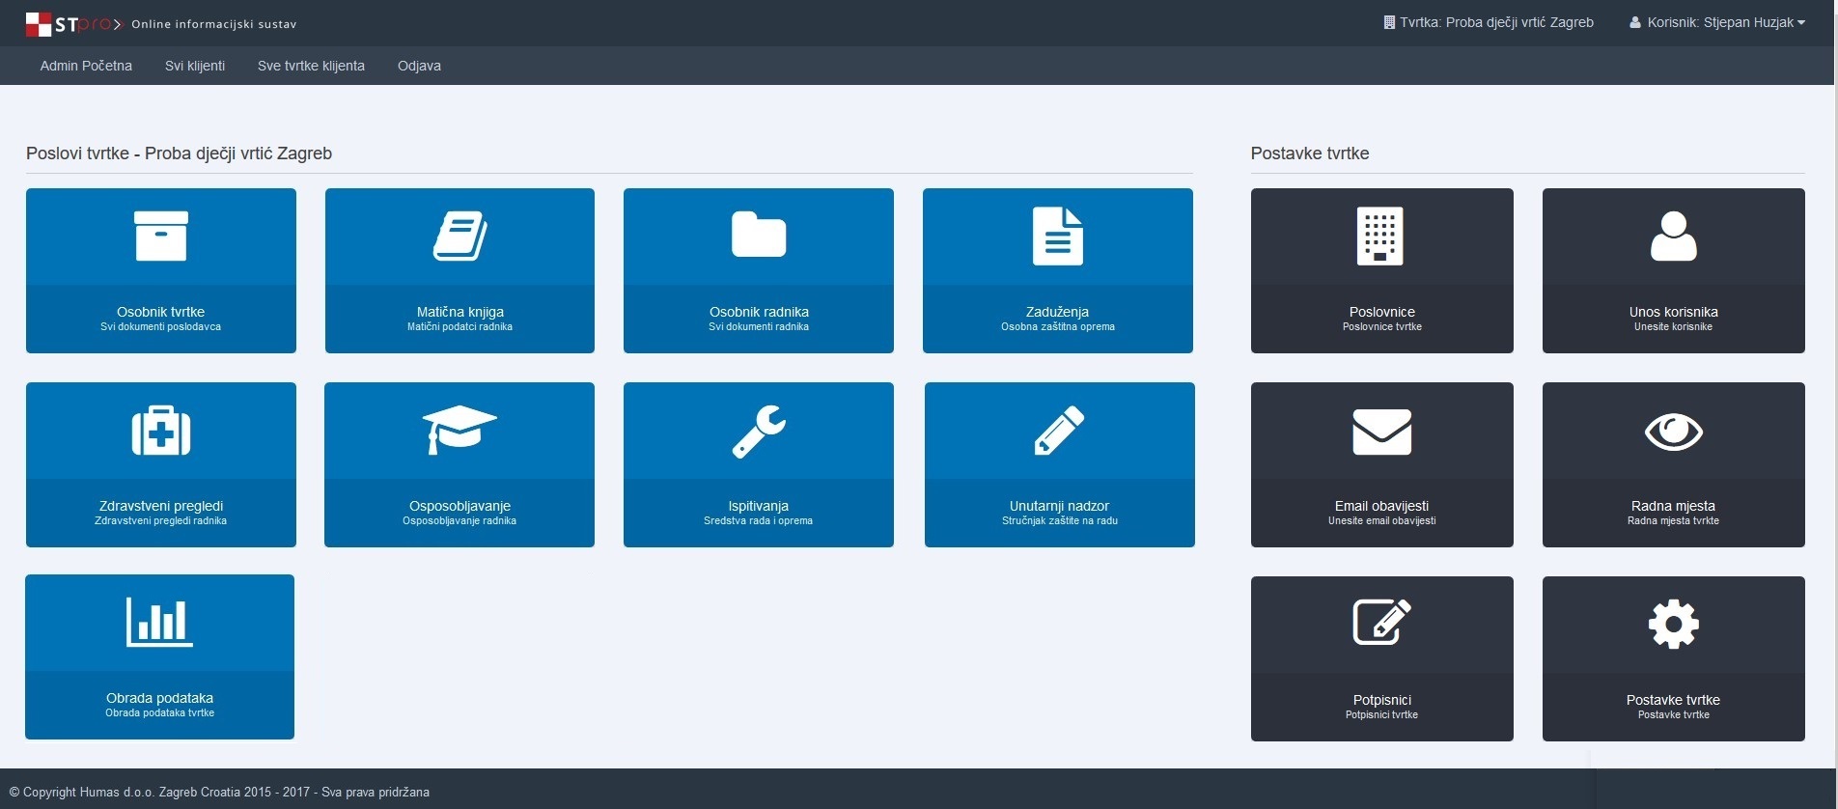Viewport: 1838px width, 809px height.
Task: Click the Zdravstveni pregledi tile label
Action: pos(161,506)
